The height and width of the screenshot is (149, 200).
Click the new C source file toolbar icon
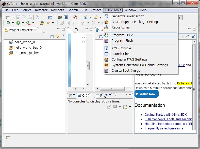[86, 17]
